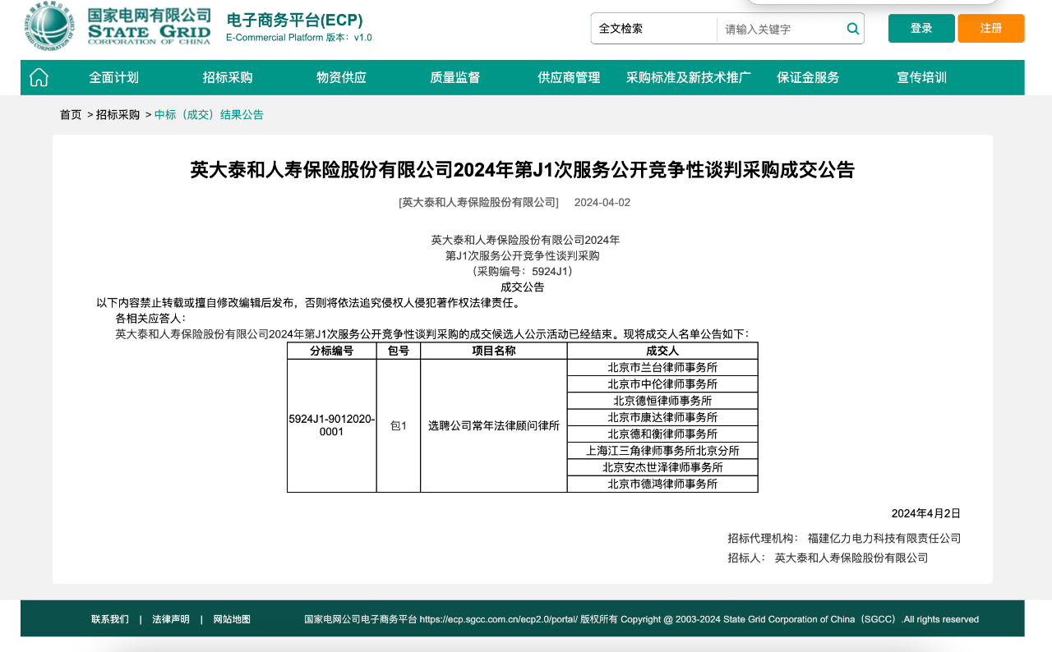Viewport: 1052px width, 652px height.
Task: Click the 注册 button
Action: point(991,28)
